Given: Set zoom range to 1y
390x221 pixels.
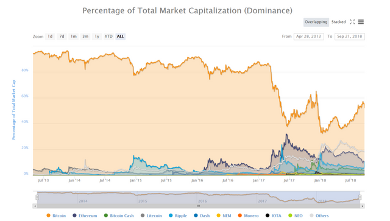Looking at the screenshot, I should [x=97, y=37].
